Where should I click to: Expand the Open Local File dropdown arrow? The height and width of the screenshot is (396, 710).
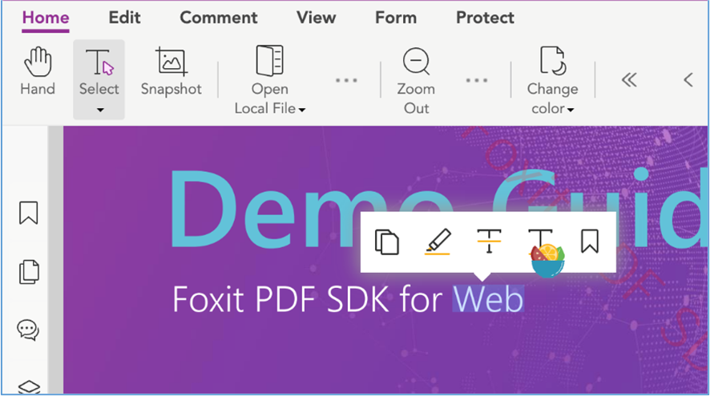[302, 110]
